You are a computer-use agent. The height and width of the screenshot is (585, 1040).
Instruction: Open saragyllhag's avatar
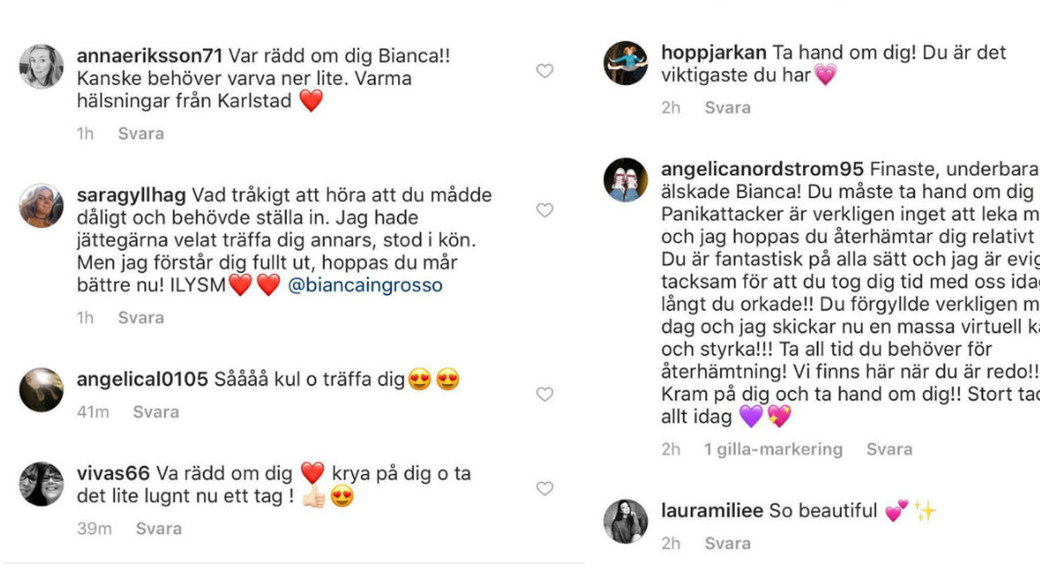click(x=41, y=206)
